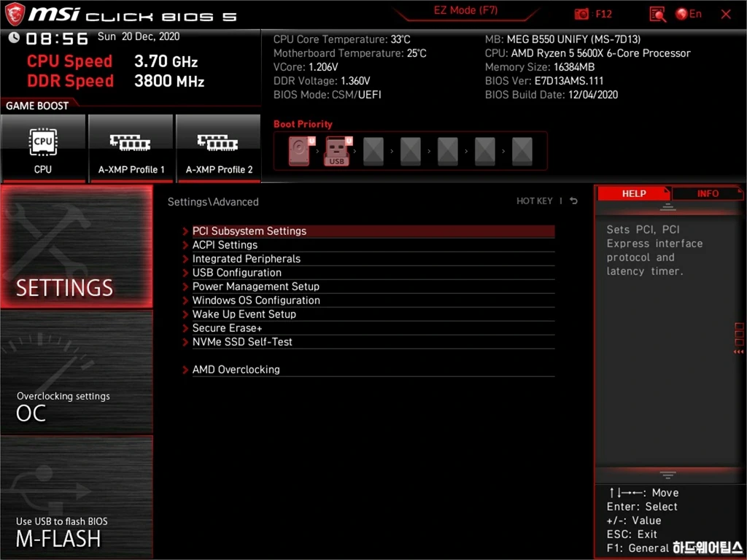
Task: Open the OC overclocking settings section
Action: click(x=77, y=373)
